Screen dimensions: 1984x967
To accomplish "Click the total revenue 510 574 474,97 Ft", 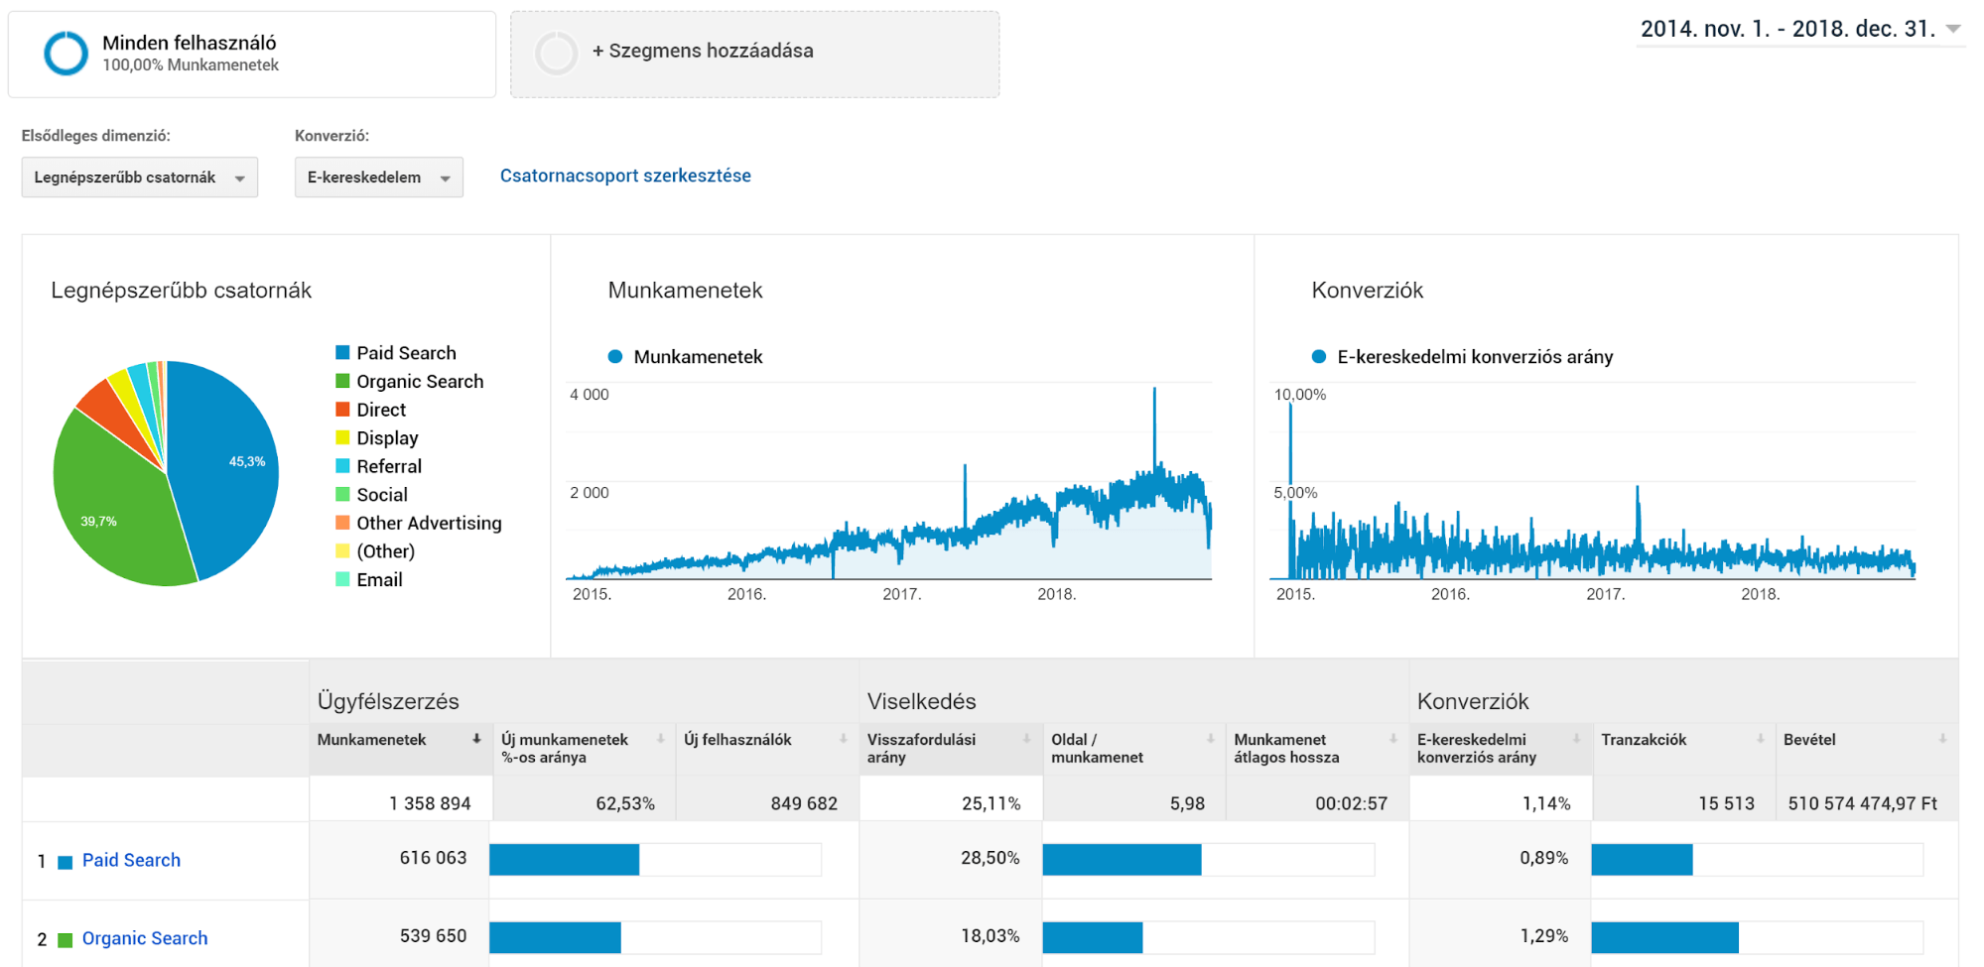I will (x=1862, y=803).
